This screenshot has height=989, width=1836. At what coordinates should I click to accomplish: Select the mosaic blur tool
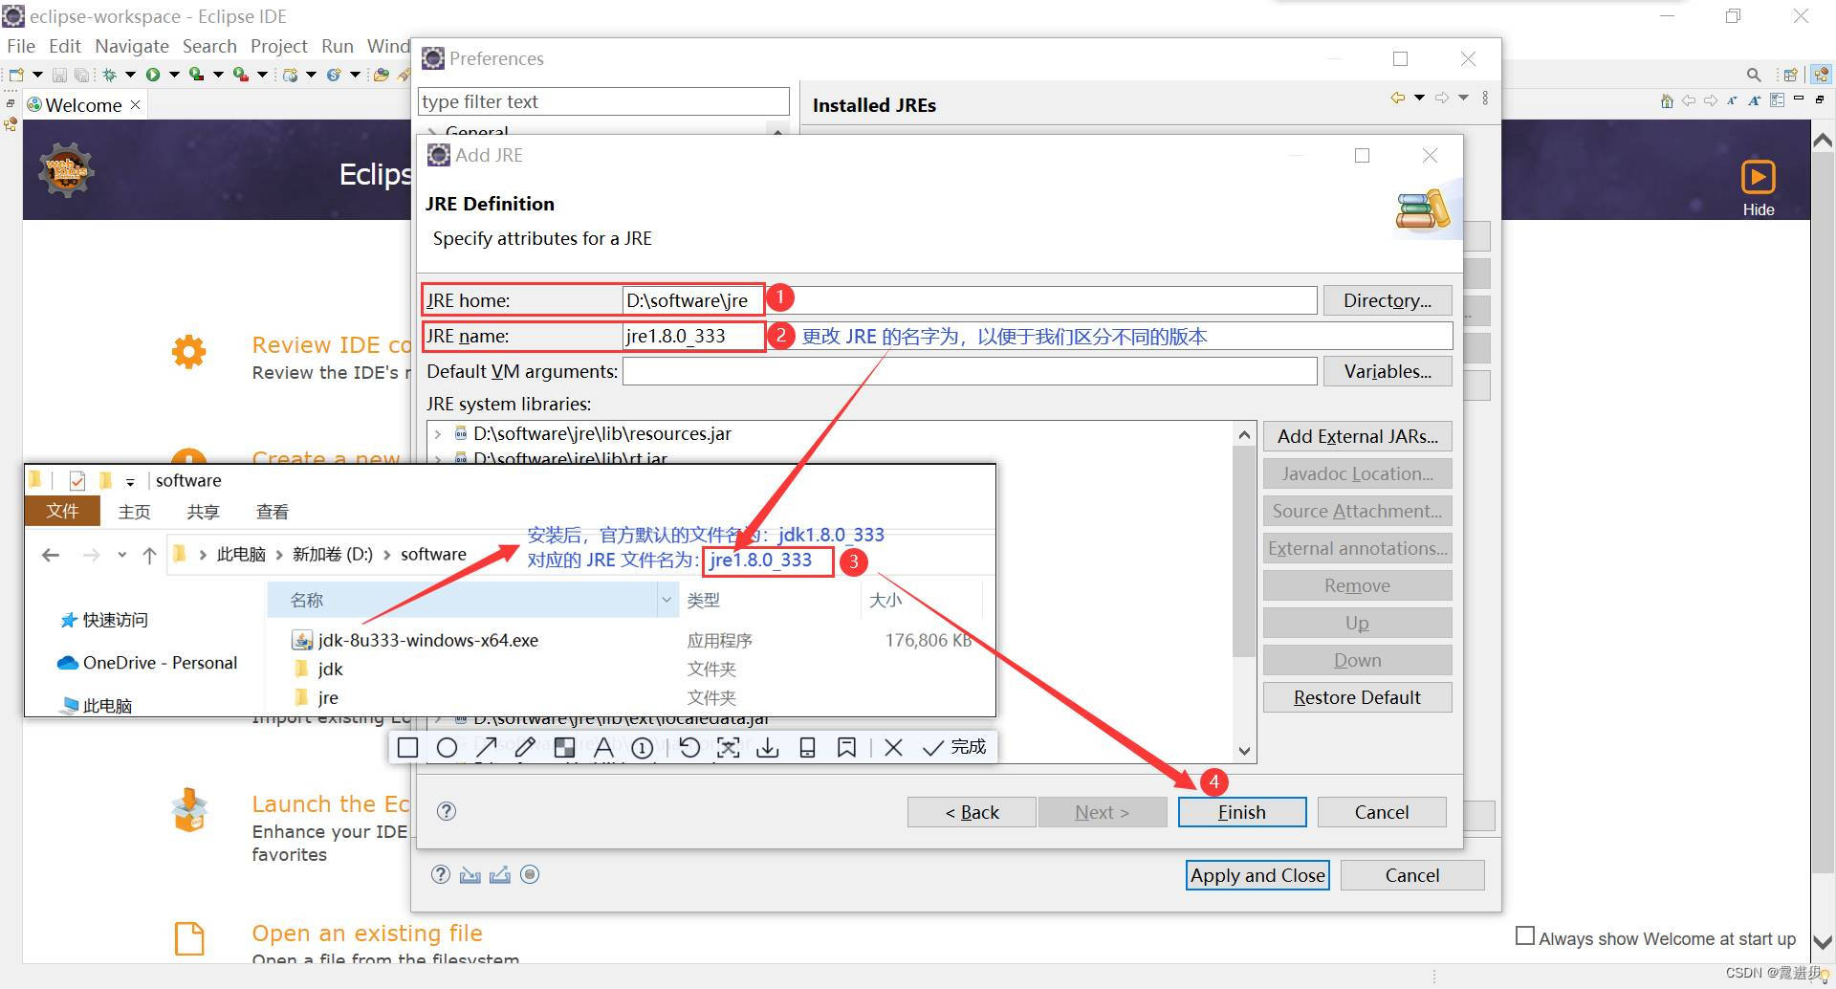click(x=564, y=747)
